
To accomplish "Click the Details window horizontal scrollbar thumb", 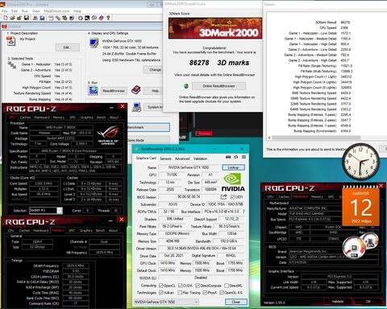I will point(316,138).
